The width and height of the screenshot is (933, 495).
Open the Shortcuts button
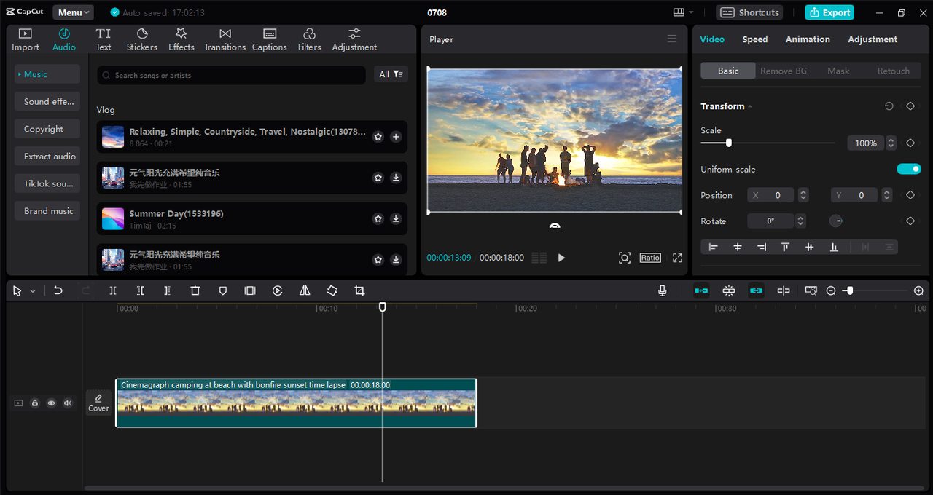point(749,12)
